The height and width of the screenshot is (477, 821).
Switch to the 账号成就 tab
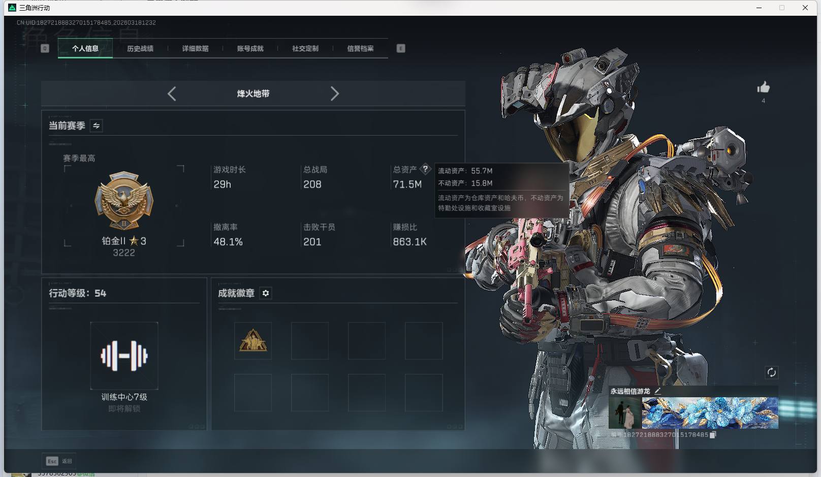(x=250, y=48)
